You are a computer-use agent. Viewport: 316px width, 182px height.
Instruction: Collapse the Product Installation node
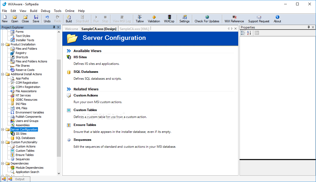click(x=3, y=44)
